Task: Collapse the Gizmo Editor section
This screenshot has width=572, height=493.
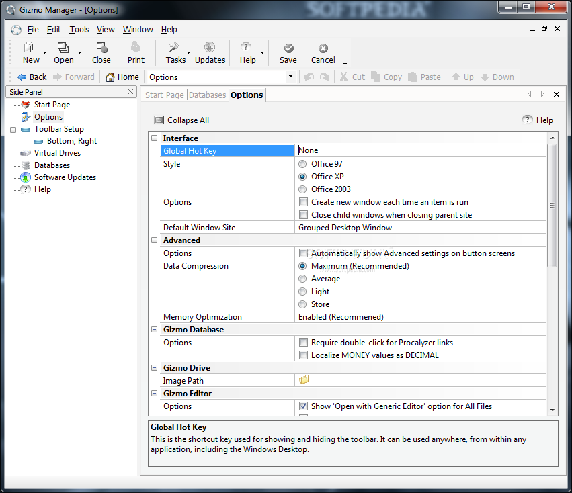Action: [x=155, y=394]
